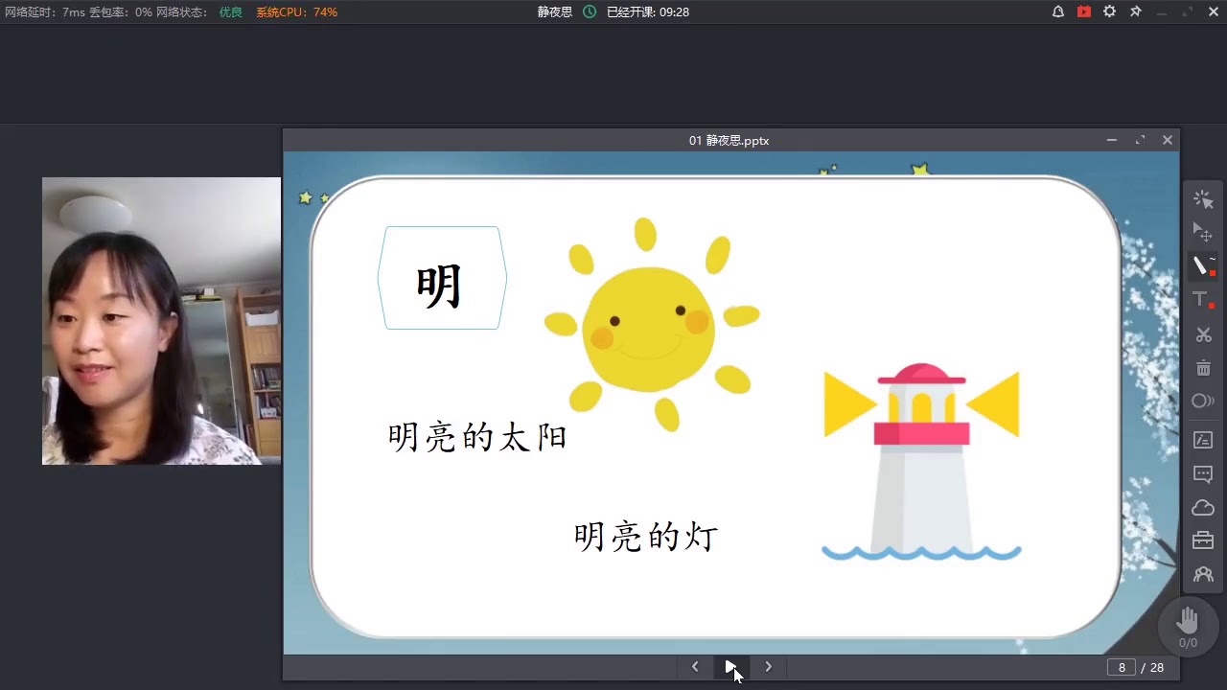The width and height of the screenshot is (1227, 690).
Task: Pick the scissors cut tool
Action: tap(1203, 334)
